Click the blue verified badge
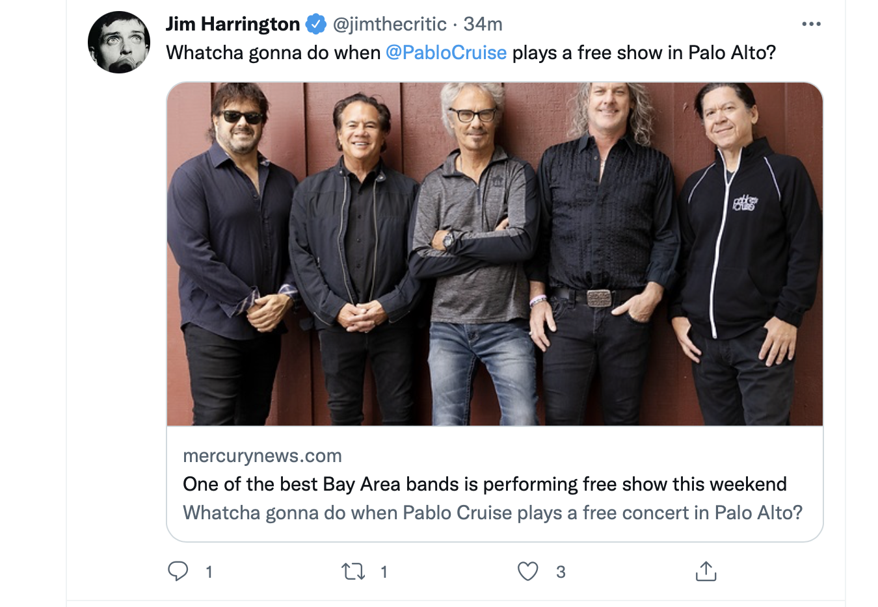This screenshot has width=878, height=607. (x=316, y=24)
